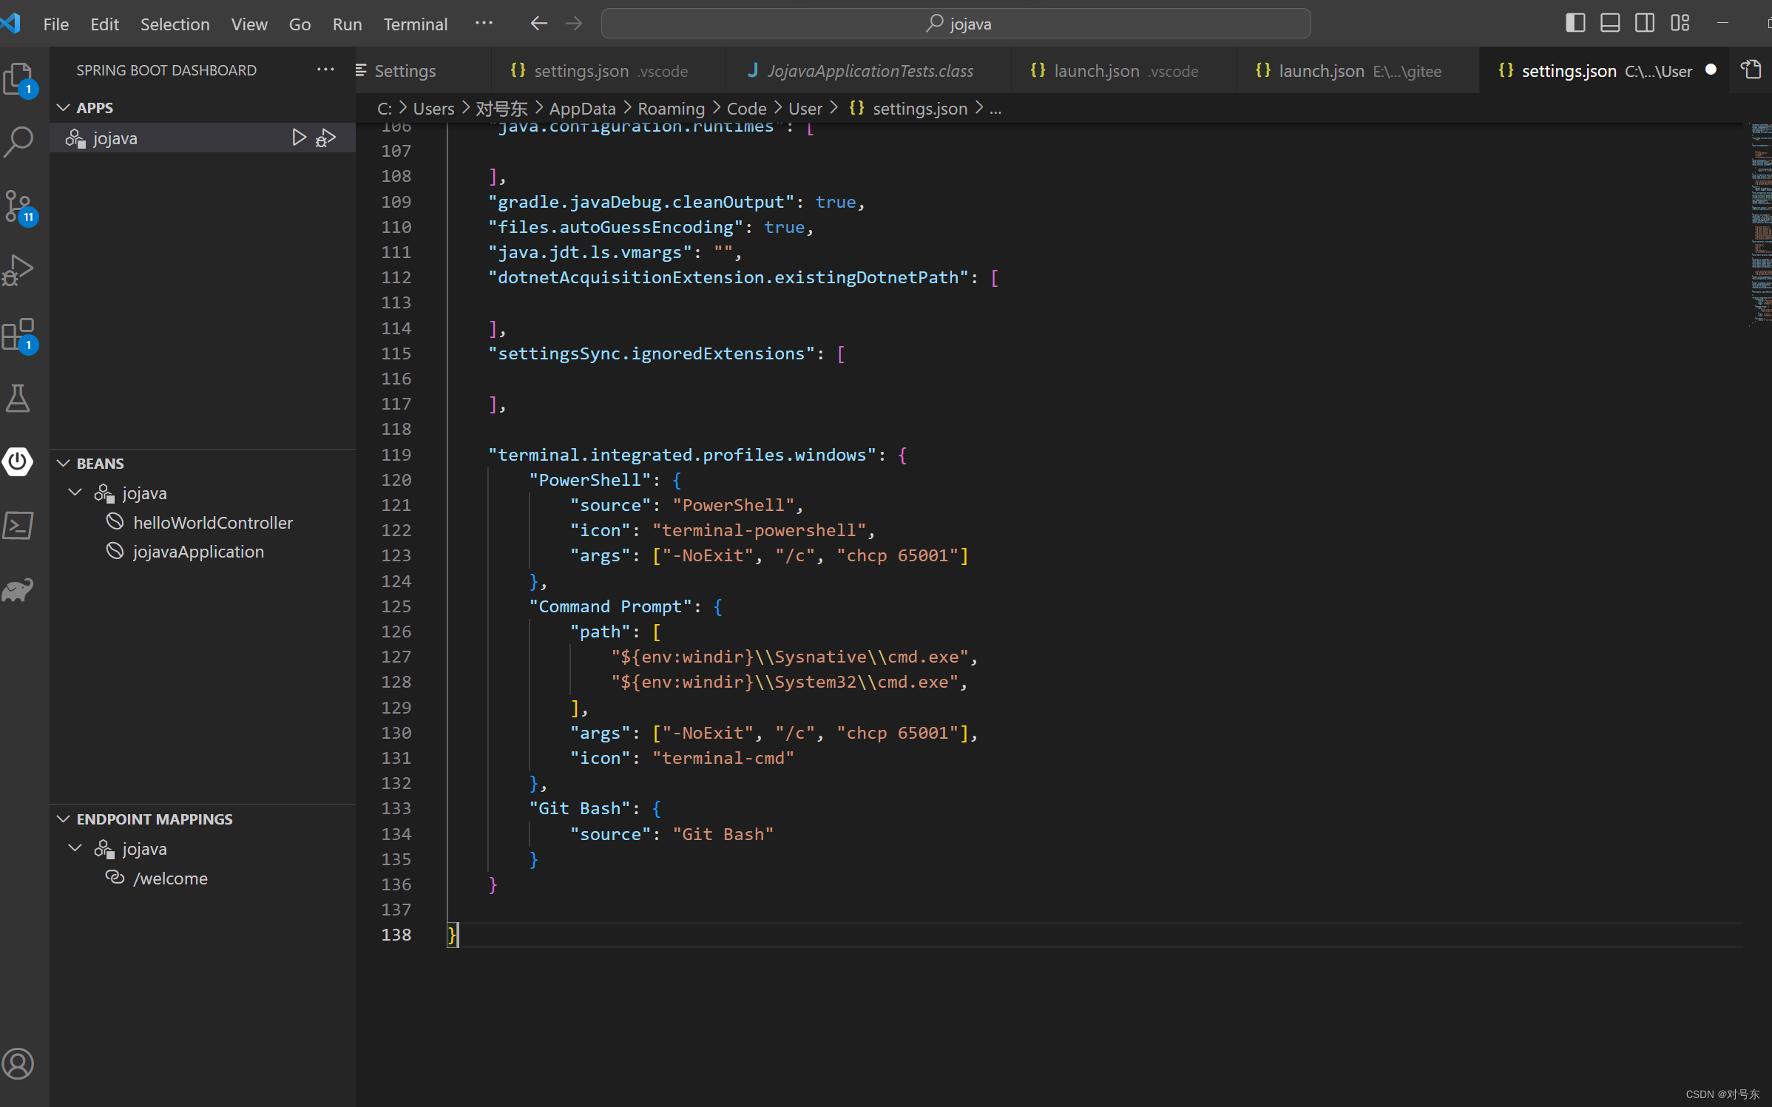This screenshot has height=1107, width=1772.
Task: Open additional menu items ellipsis in menu bar
Action: point(484,24)
